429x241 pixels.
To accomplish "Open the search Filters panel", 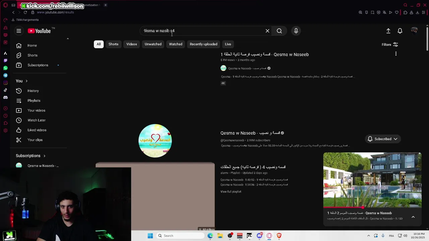I will pyautogui.click(x=390, y=45).
